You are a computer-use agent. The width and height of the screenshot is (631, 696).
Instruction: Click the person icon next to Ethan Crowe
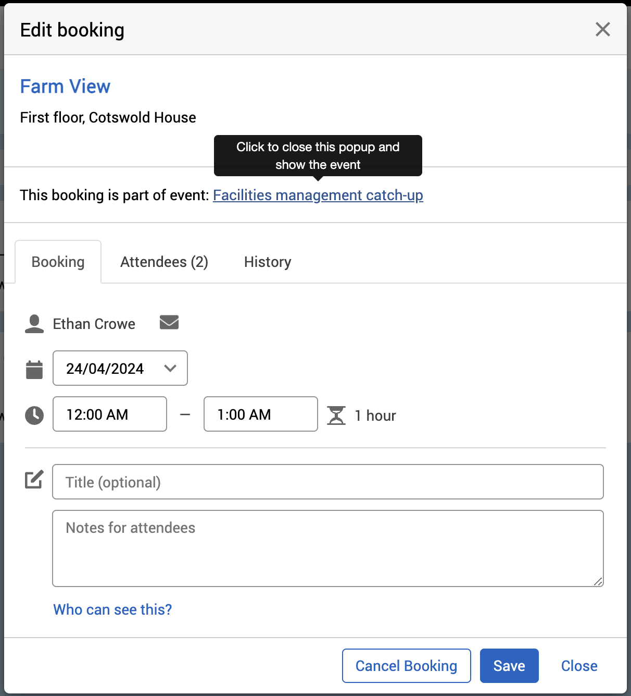(34, 324)
